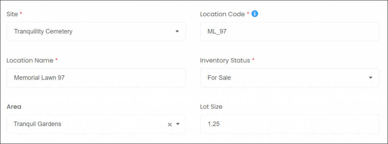Click into the Location Code field
This screenshot has height=144, width=388.
coord(289,32)
